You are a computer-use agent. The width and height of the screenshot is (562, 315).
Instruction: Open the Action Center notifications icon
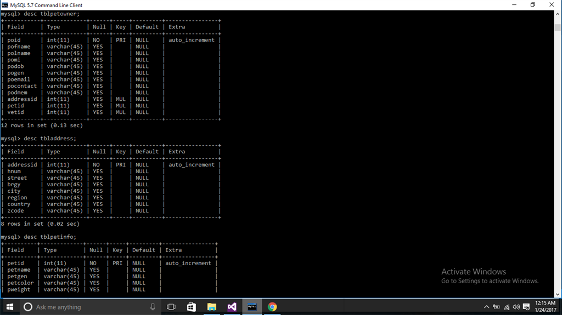pos(526,307)
